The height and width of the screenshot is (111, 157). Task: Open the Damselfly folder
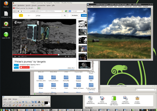coord(66,78)
